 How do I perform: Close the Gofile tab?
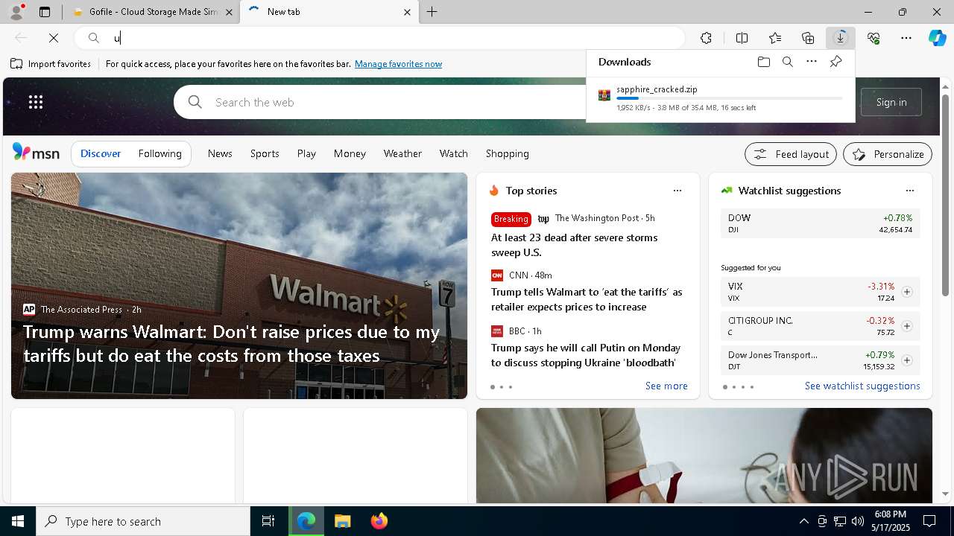coord(230,12)
